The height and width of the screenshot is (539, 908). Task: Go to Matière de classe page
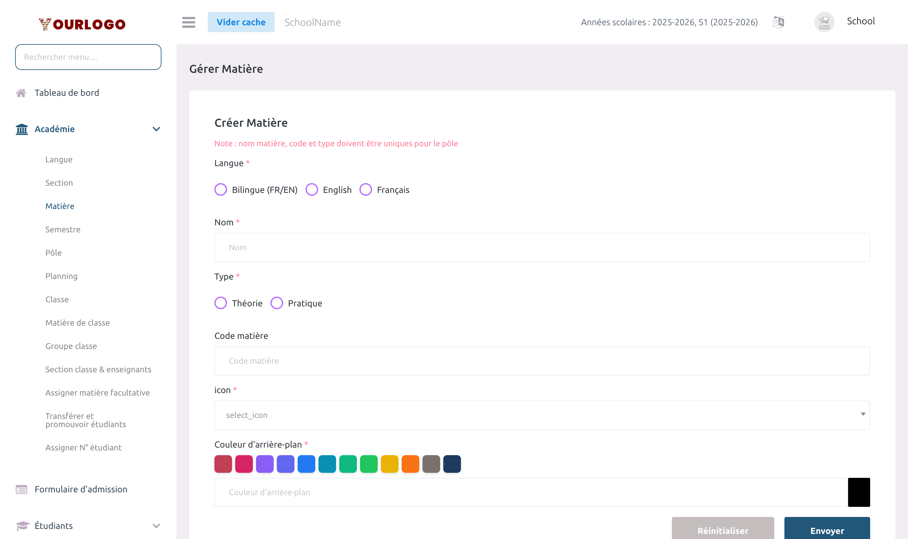click(x=77, y=322)
